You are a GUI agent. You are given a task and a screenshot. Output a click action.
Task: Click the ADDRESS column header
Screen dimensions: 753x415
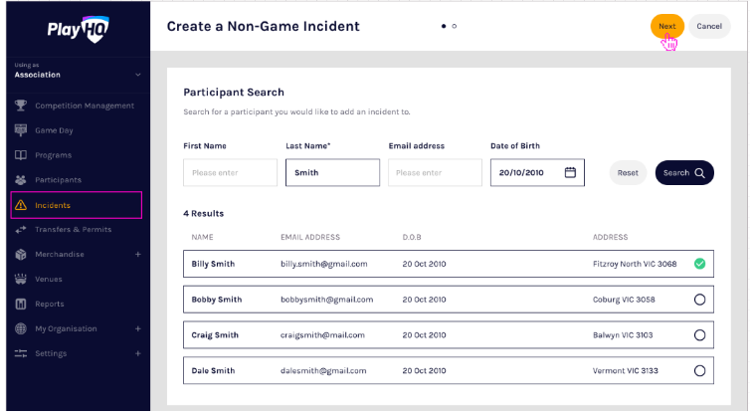[610, 237]
